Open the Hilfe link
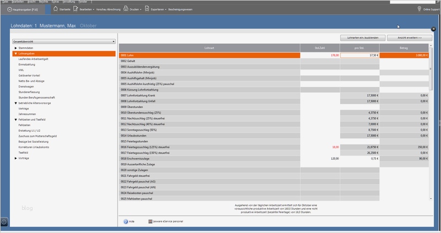This screenshot has width=441, height=233. (x=132, y=221)
